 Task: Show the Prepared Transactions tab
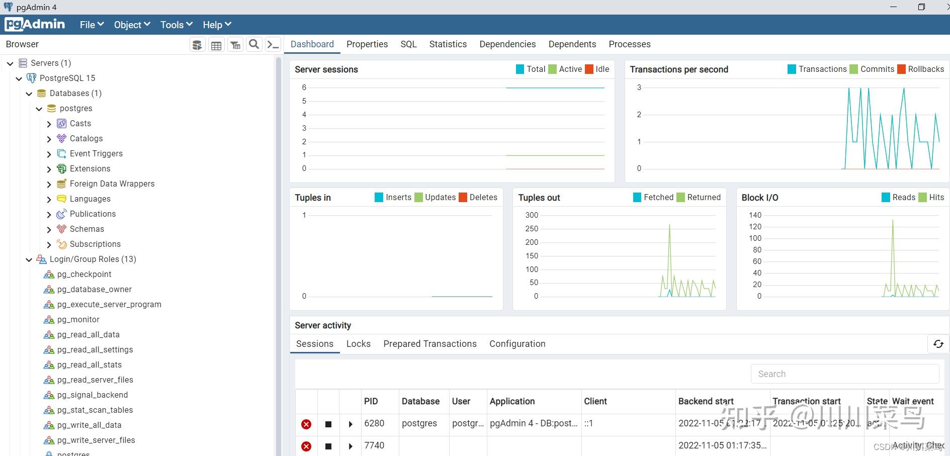[x=430, y=344]
